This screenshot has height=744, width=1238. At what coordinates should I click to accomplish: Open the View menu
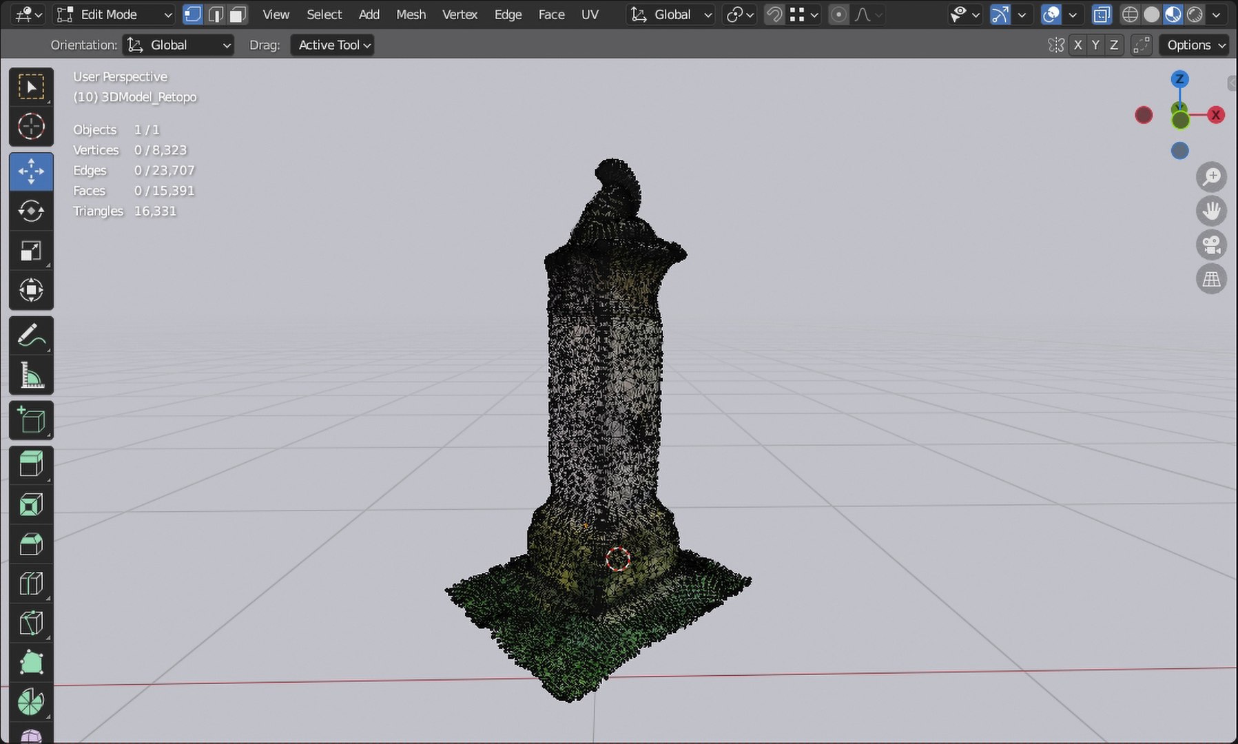(276, 14)
